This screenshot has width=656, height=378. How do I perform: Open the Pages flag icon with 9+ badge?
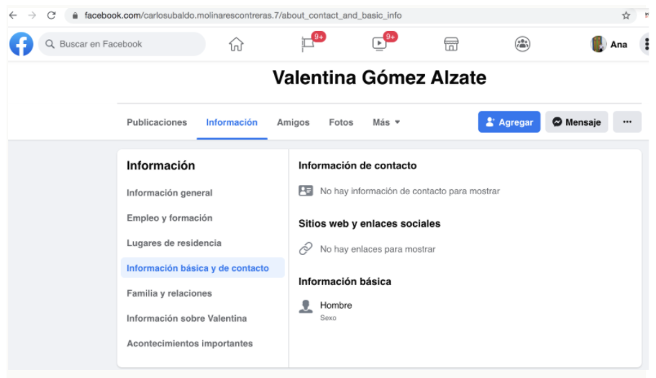pos(308,43)
